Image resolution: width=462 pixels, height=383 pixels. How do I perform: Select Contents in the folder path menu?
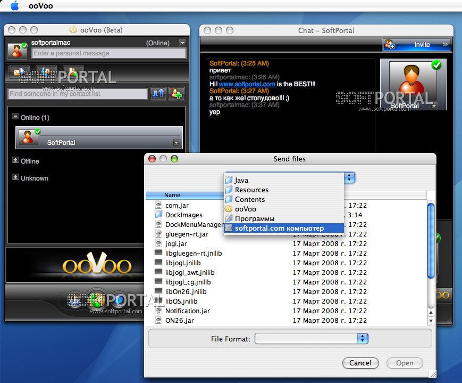[x=284, y=199]
